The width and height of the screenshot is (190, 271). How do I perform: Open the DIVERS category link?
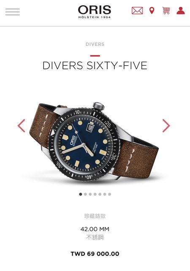point(95,44)
